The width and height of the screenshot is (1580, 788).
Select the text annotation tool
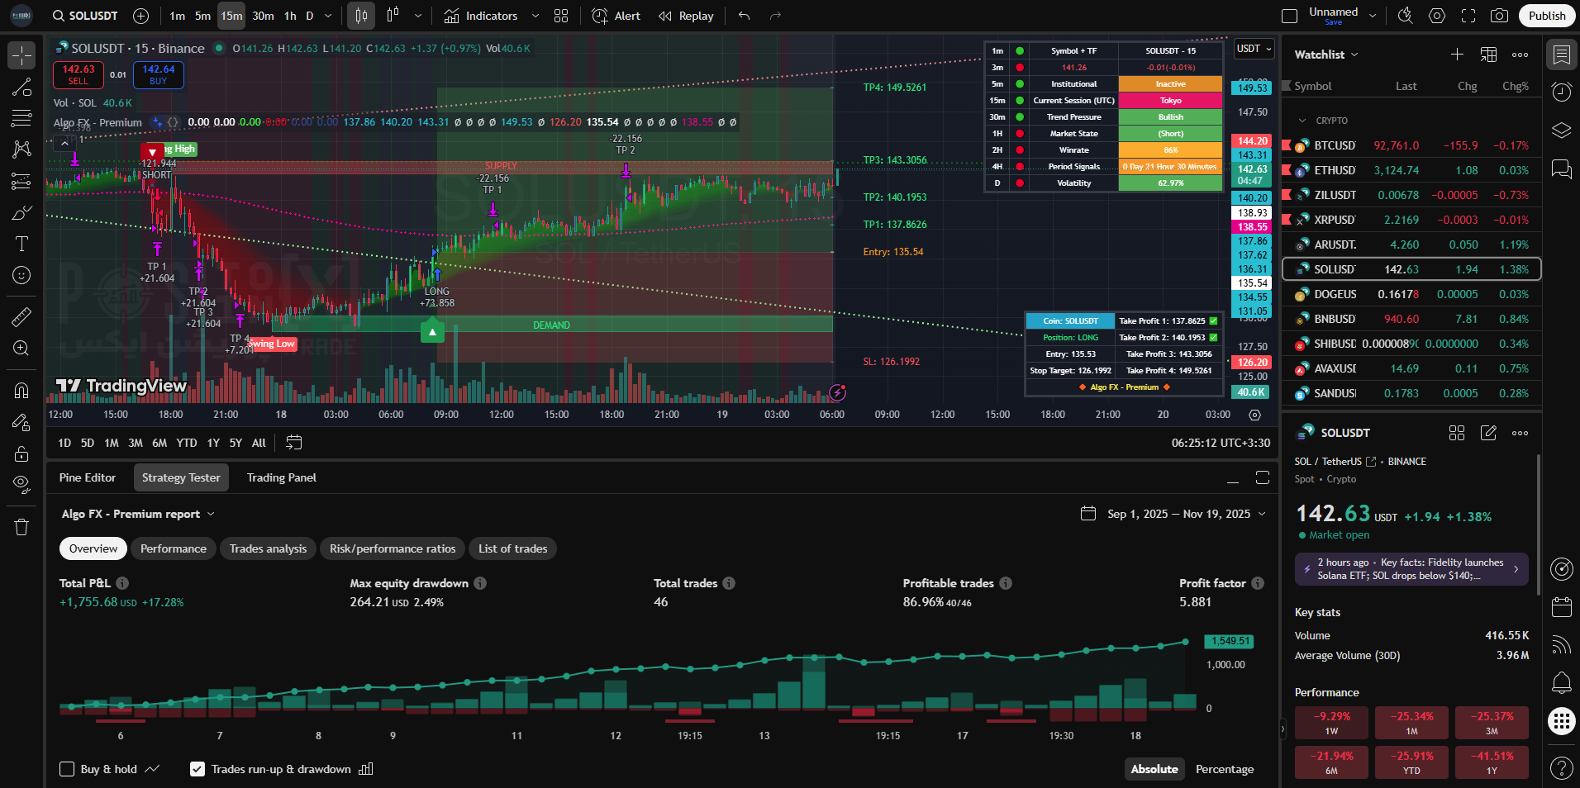point(21,244)
